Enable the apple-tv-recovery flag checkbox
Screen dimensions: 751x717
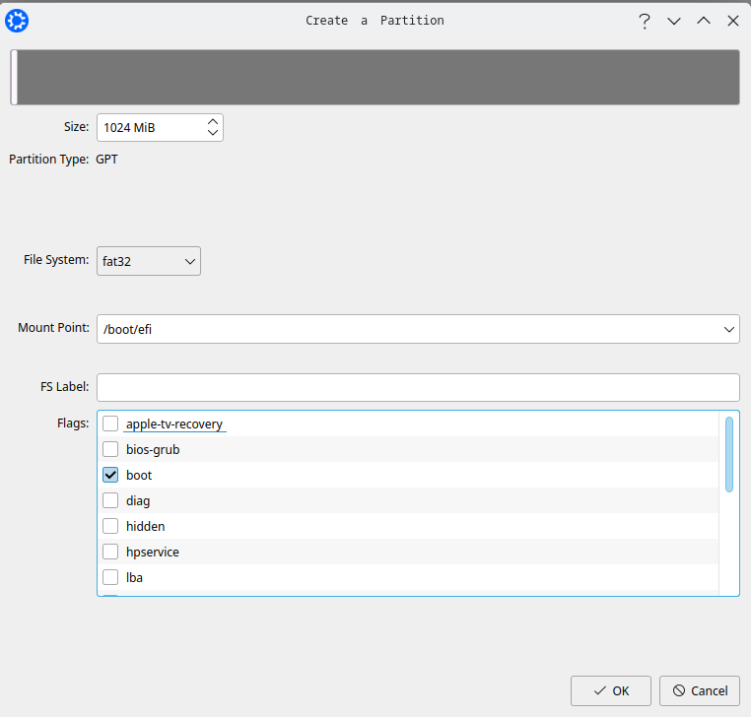[110, 424]
